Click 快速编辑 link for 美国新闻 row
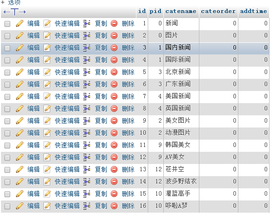The image size is (273, 218). [67, 96]
